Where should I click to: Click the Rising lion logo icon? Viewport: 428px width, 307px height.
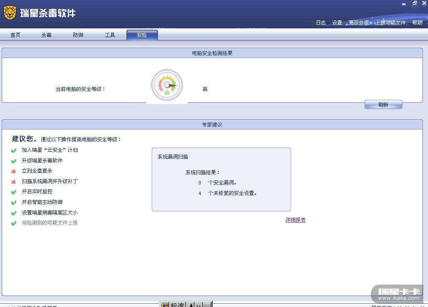point(10,13)
